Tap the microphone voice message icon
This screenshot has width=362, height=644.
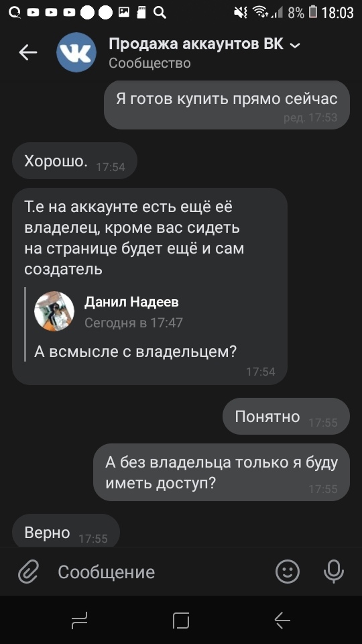334,572
